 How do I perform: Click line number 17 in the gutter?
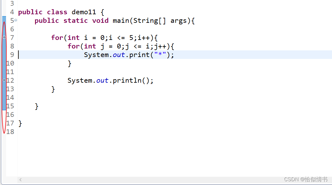10,123
